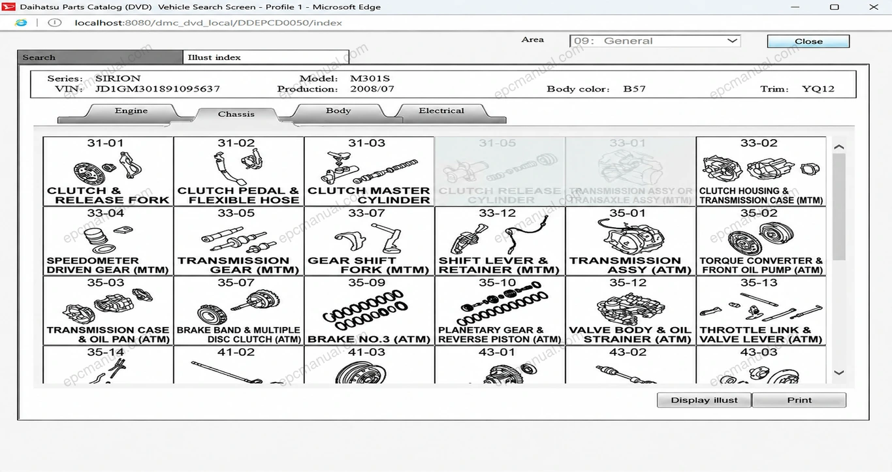Image resolution: width=892 pixels, height=472 pixels.
Task: Select the 43-01 illustration tile
Action: click(x=500, y=365)
